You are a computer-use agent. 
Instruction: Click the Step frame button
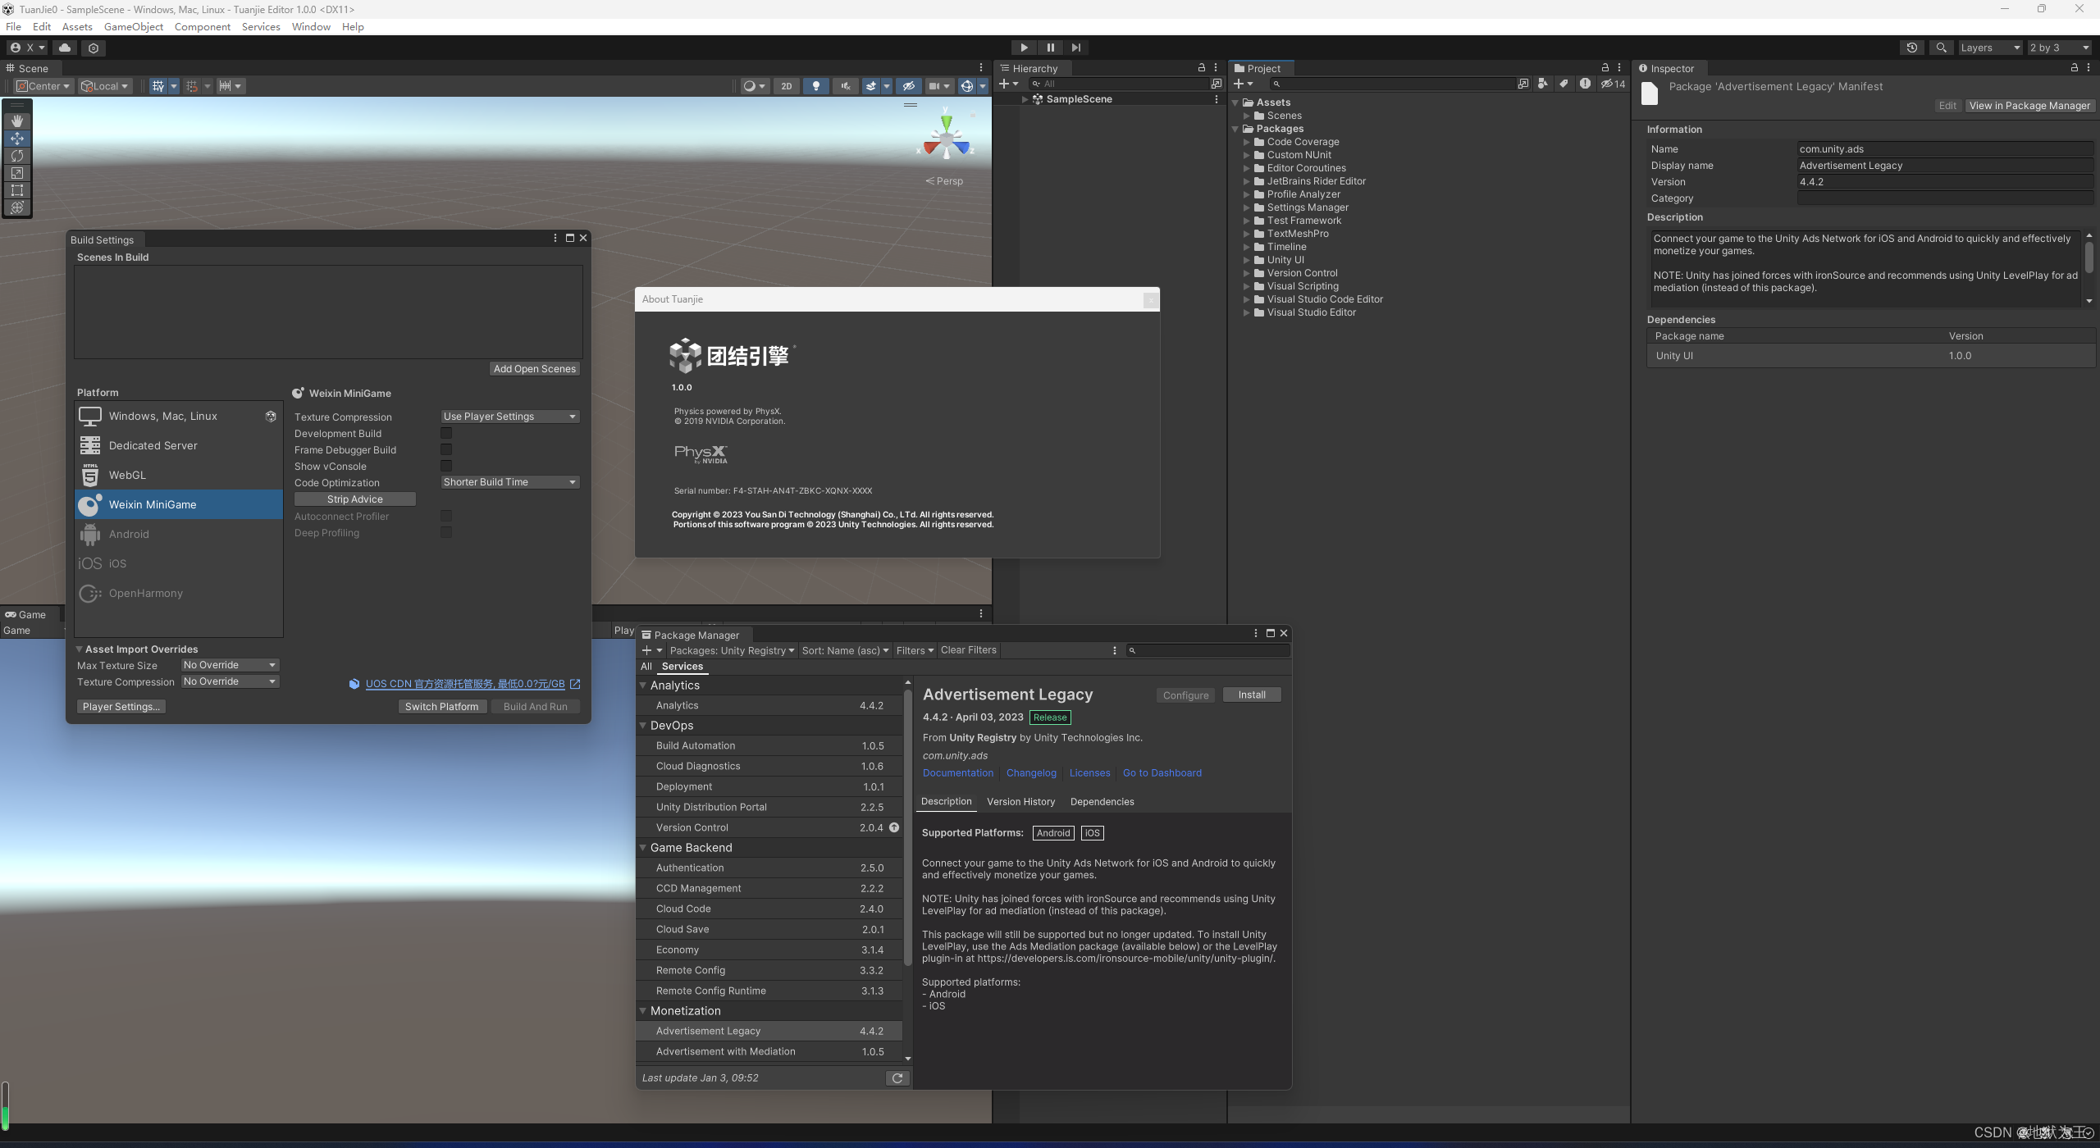pos(1076,48)
